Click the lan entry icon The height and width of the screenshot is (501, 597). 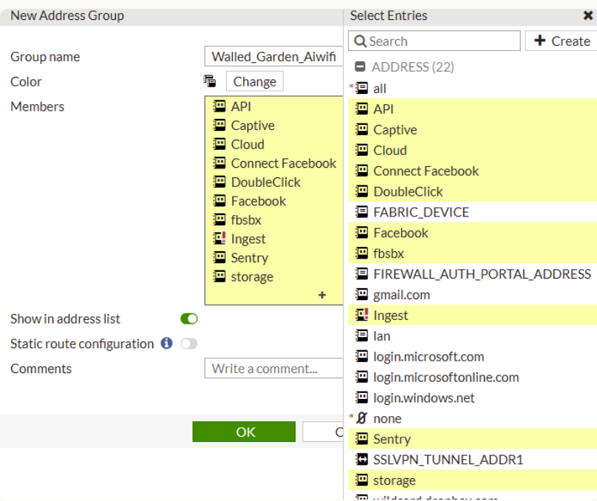362,335
